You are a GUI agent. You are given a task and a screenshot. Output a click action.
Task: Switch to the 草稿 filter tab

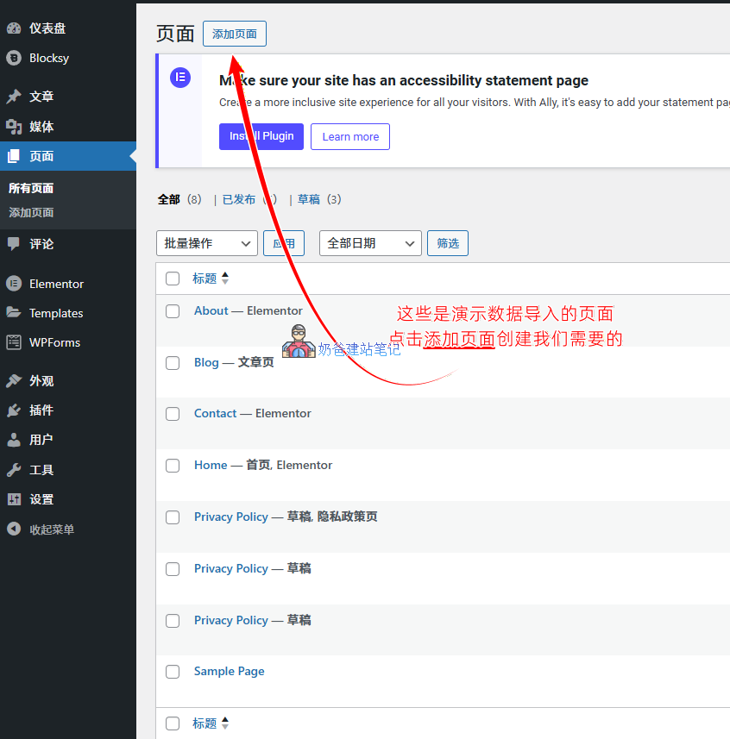[x=309, y=198]
